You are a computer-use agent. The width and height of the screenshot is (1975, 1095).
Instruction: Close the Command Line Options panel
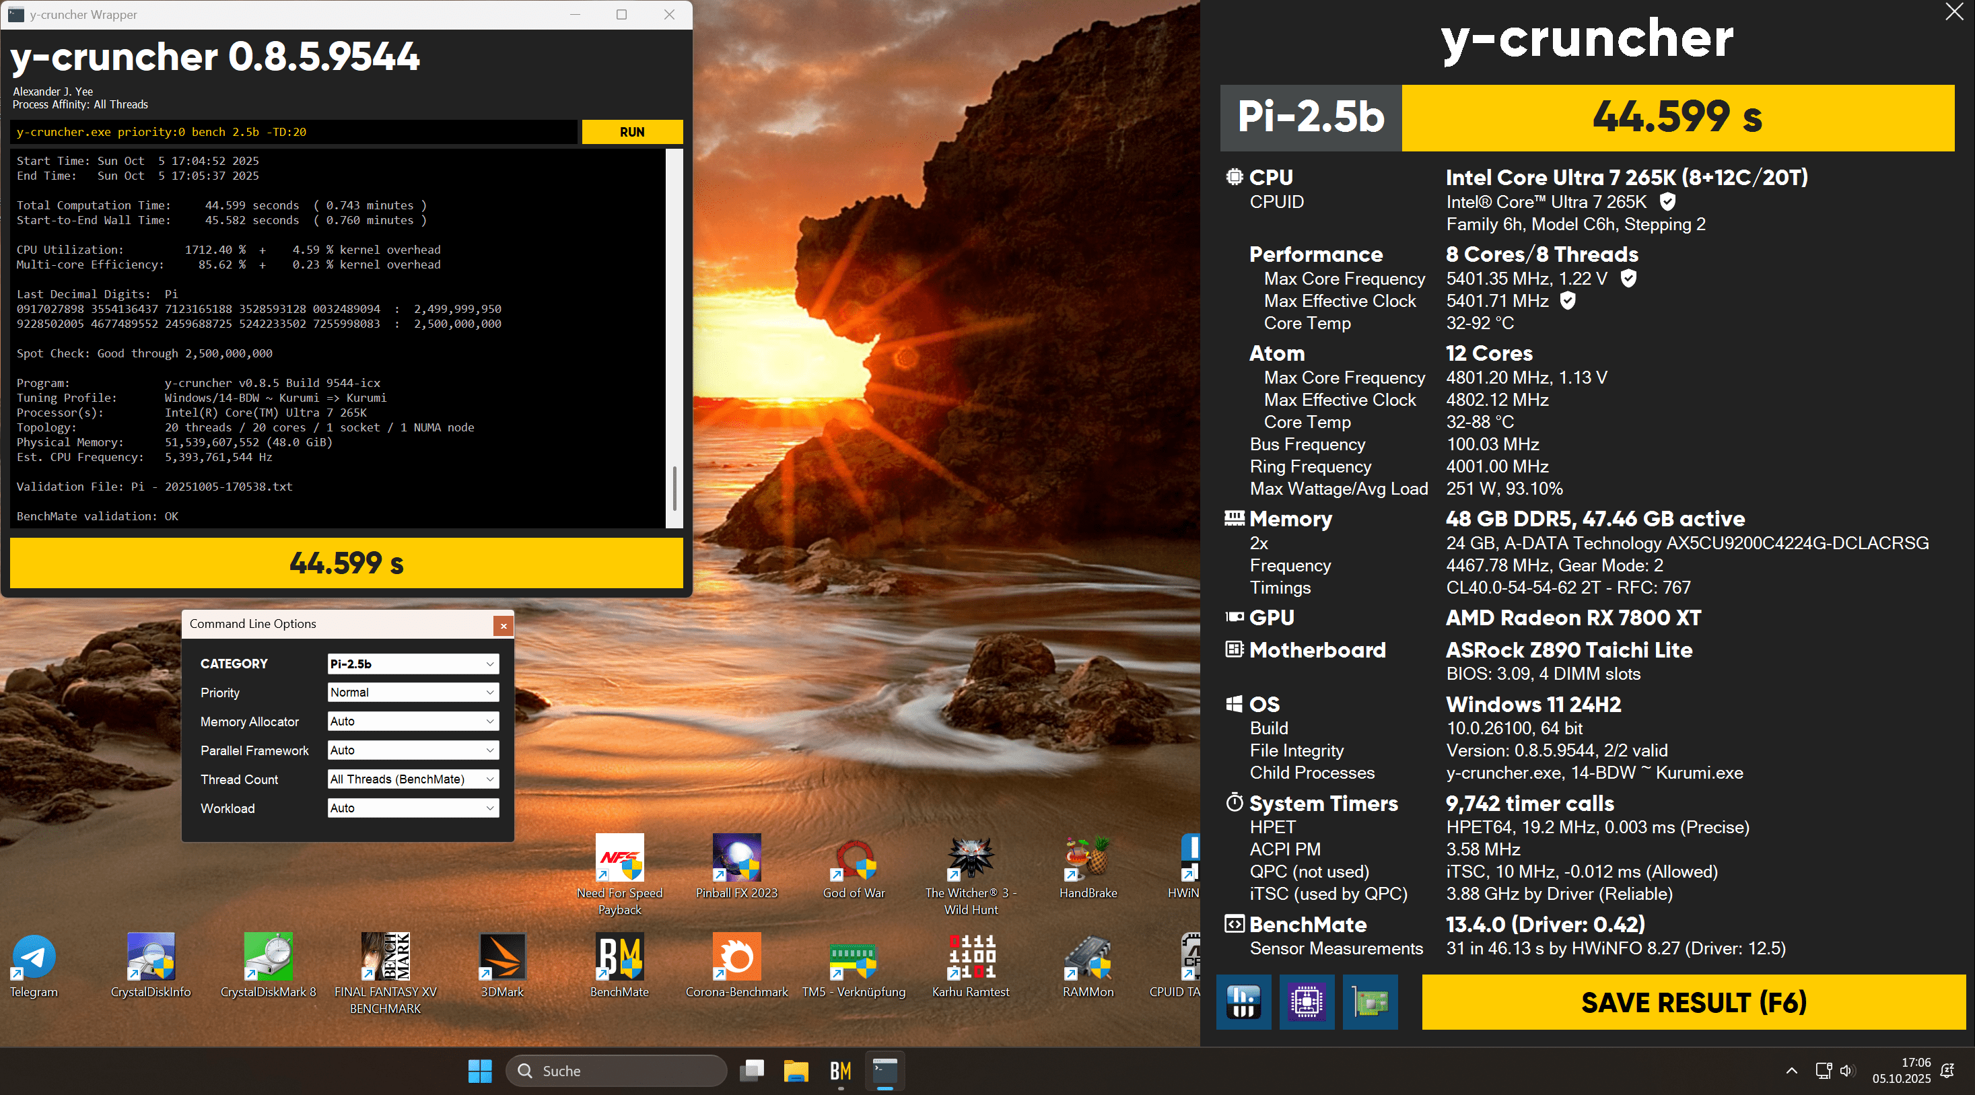point(503,626)
